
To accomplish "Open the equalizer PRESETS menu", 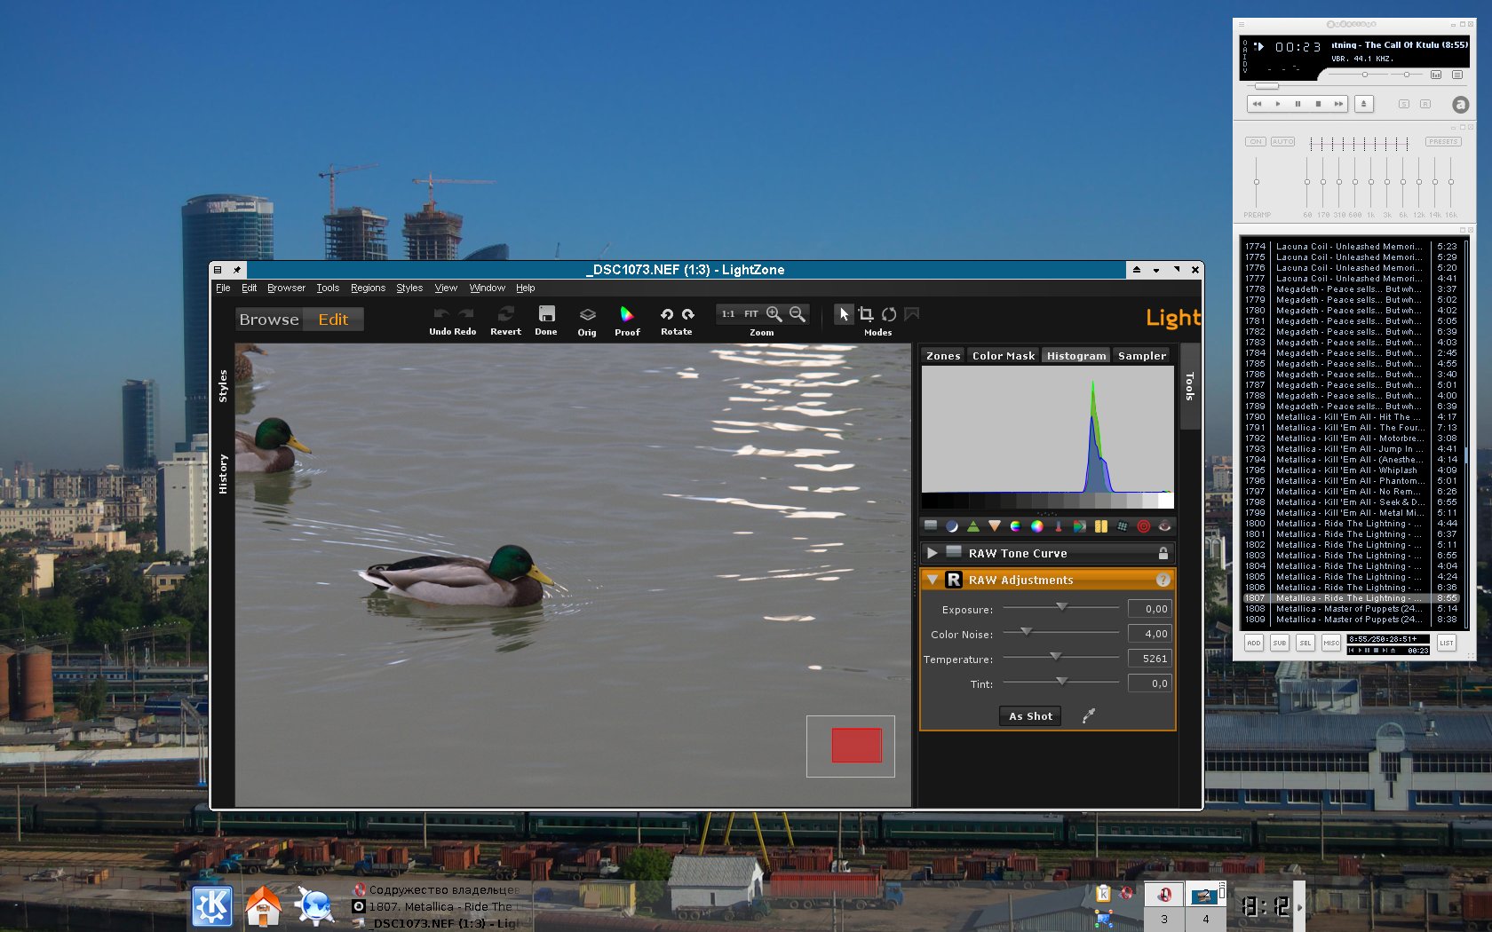I will tap(1443, 142).
